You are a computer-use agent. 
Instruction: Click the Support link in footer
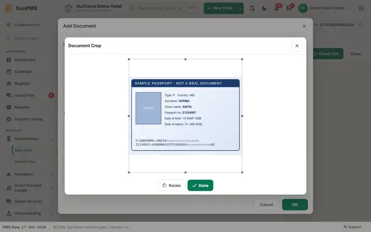coord(352,227)
